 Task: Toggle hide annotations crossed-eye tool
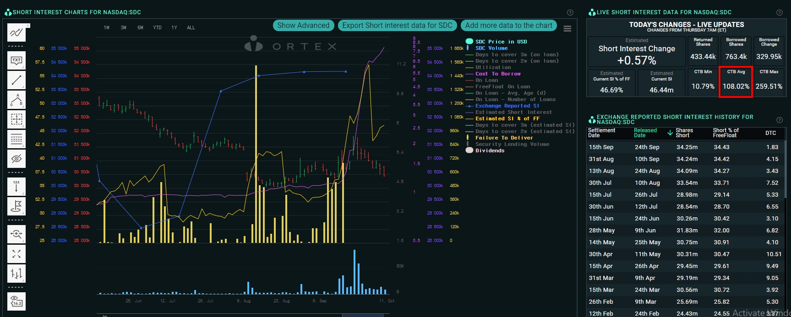pos(16,159)
